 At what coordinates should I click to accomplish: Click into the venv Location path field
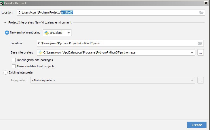(120, 43)
